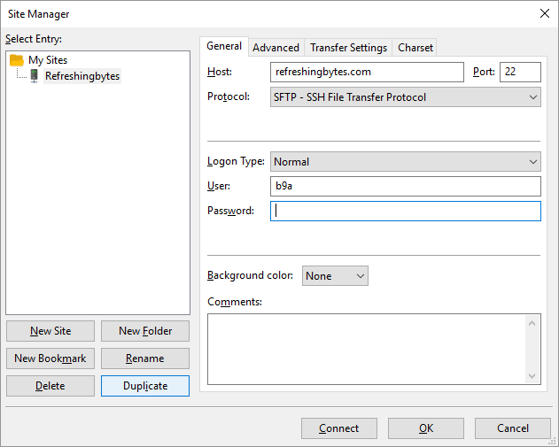This screenshot has height=447, width=559.
Task: Switch to the Charset tab
Action: point(415,48)
